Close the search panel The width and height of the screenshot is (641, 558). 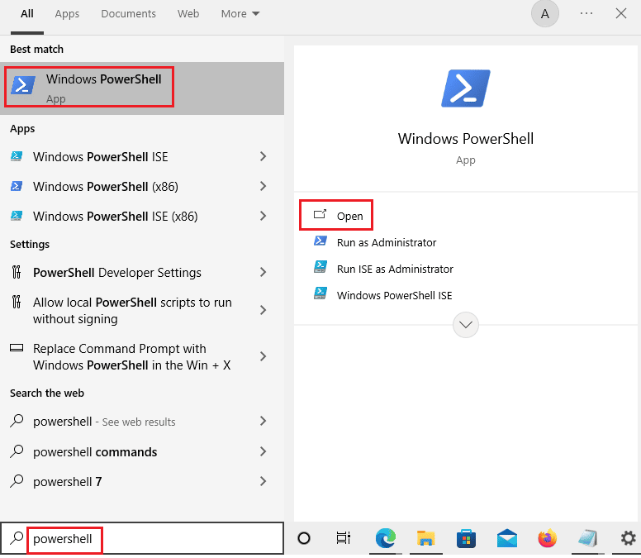pos(621,13)
